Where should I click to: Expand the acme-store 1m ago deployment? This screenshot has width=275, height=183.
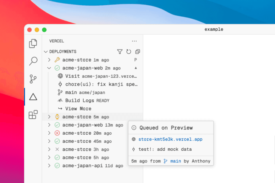pos(49,60)
